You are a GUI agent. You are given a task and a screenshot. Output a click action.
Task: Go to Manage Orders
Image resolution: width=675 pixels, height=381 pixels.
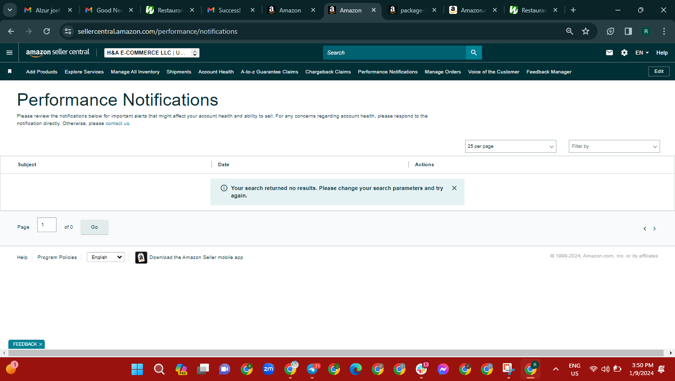pyautogui.click(x=443, y=72)
